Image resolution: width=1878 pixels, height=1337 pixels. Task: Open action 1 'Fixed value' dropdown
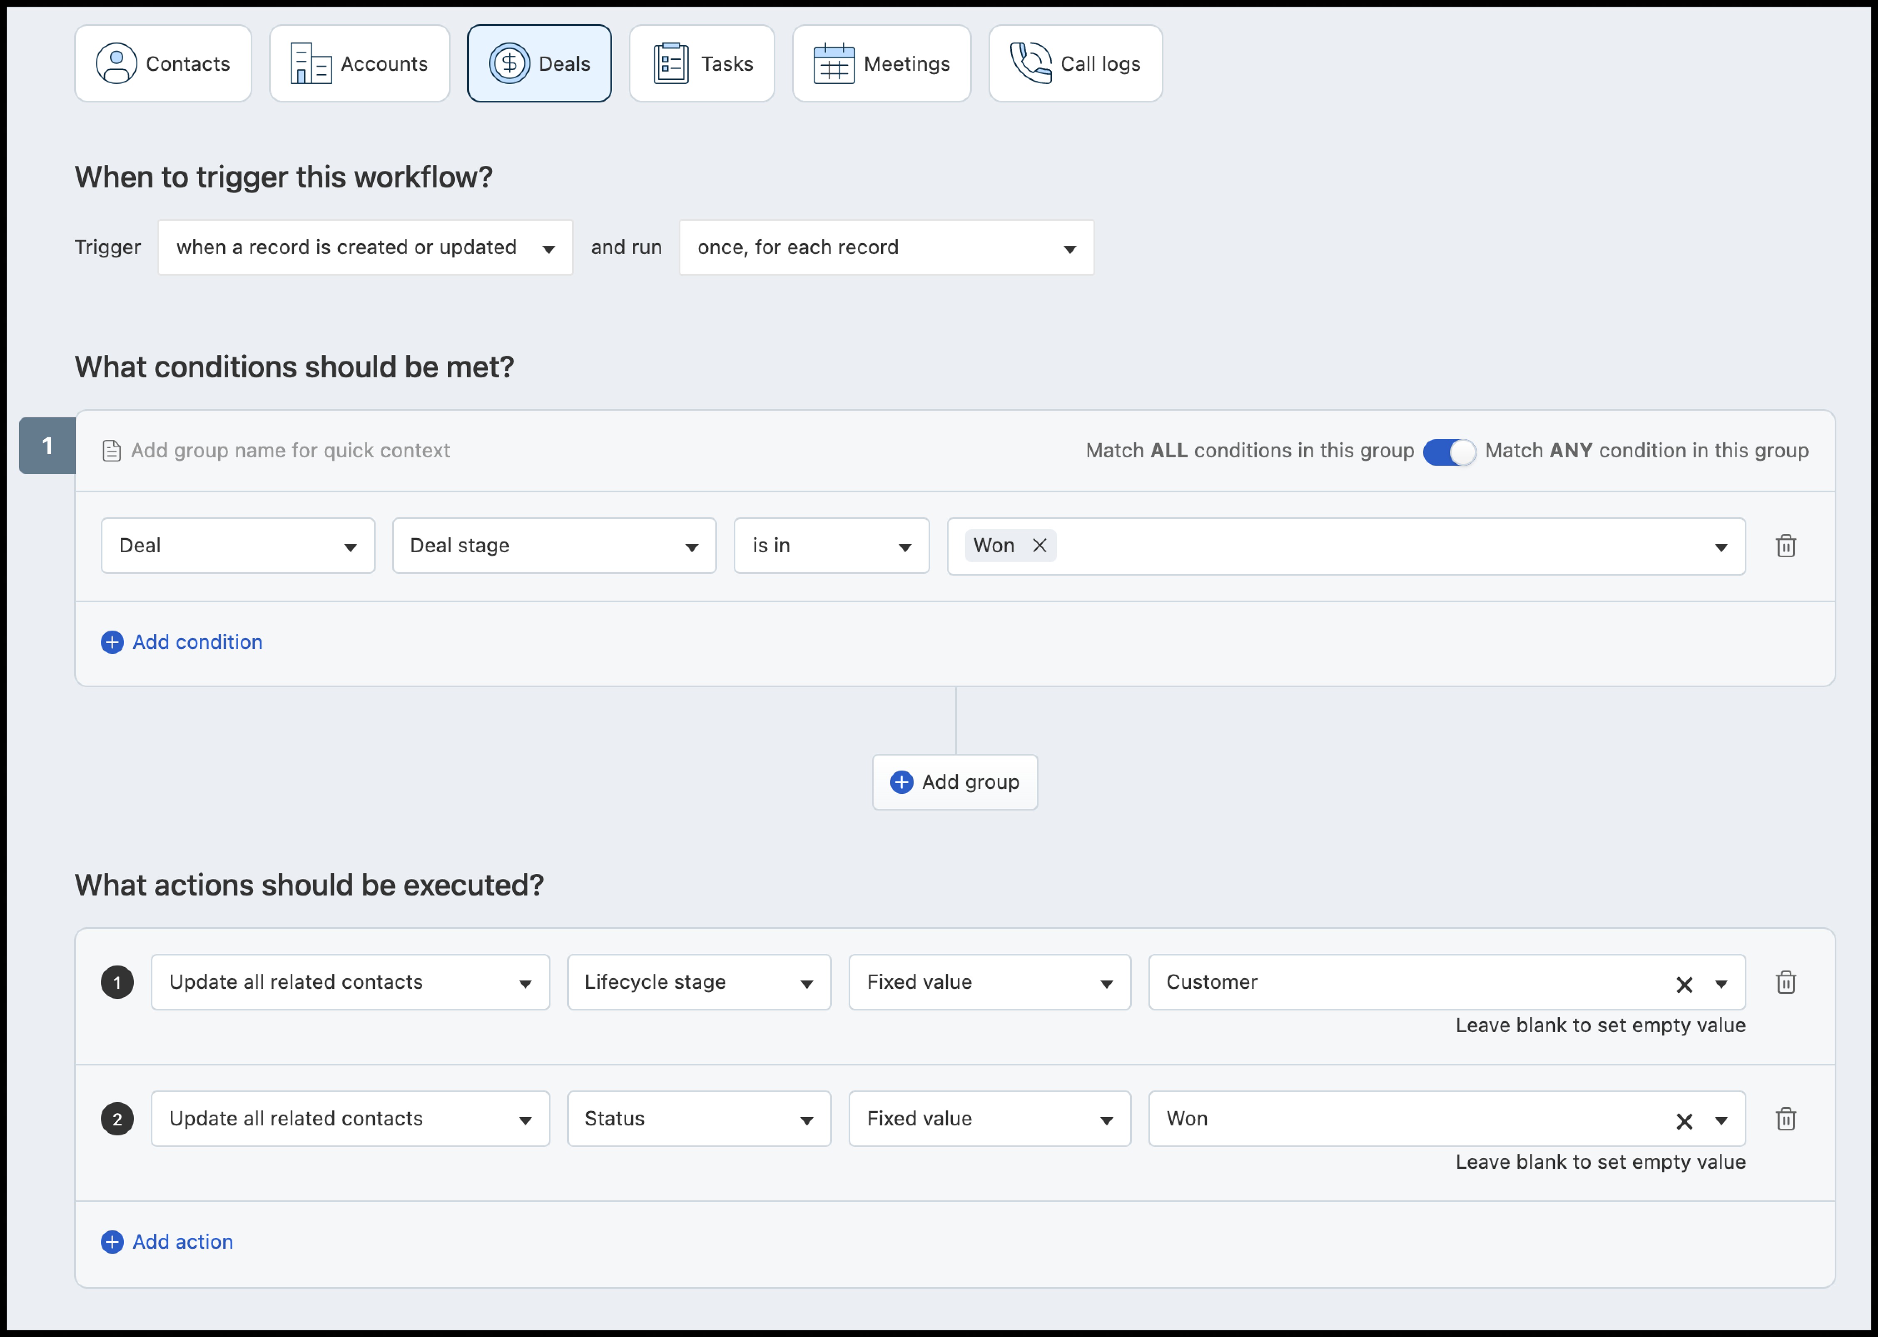[x=990, y=982]
